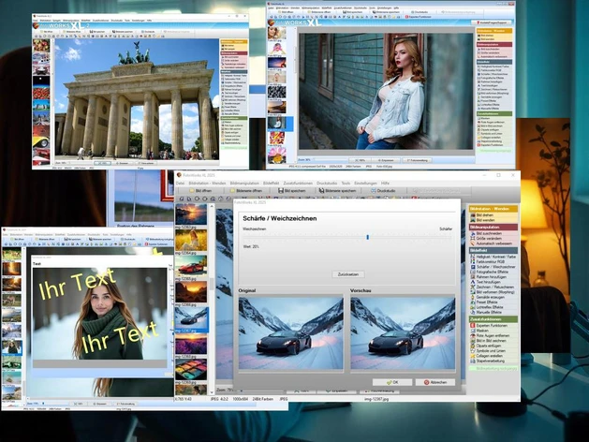The height and width of the screenshot is (442, 589).
Task: Open Zusatzfunktionen menu in front window
Action: 298,184
